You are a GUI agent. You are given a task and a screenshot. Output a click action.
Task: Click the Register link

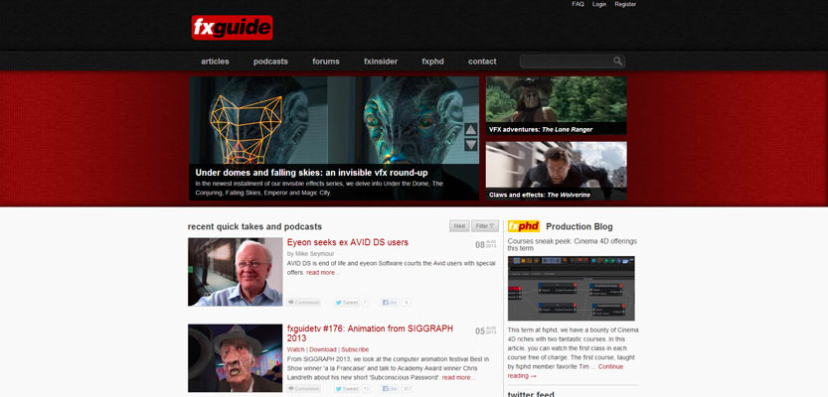[625, 4]
